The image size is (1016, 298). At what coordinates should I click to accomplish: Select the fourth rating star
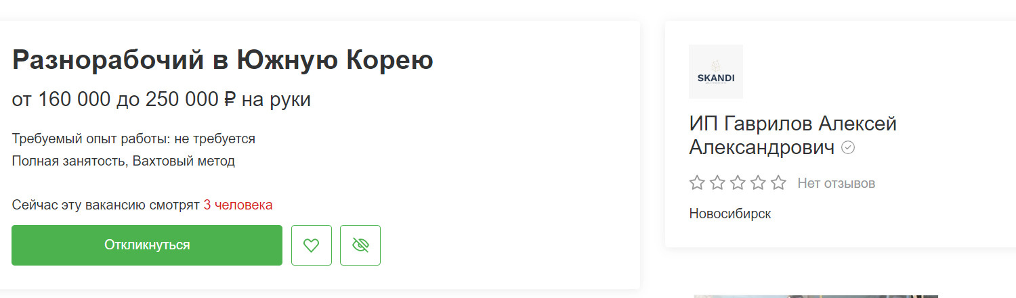point(758,182)
